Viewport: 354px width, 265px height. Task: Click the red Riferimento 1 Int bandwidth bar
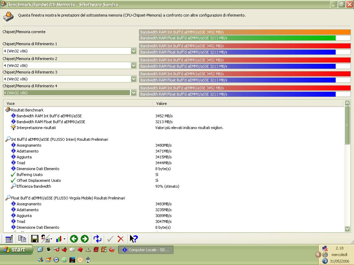pos(245,46)
